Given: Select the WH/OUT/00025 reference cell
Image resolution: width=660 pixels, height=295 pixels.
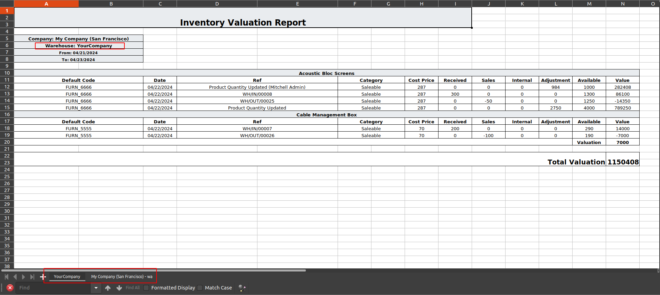Looking at the screenshot, I should [257, 101].
